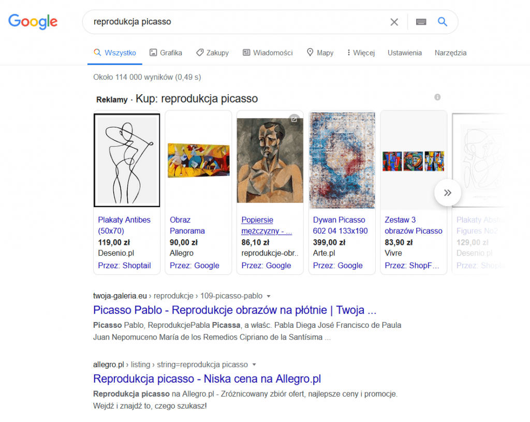Expand dropdown arrow next to allegro.pl URL
This screenshot has width=530, height=422.
pyautogui.click(x=254, y=365)
